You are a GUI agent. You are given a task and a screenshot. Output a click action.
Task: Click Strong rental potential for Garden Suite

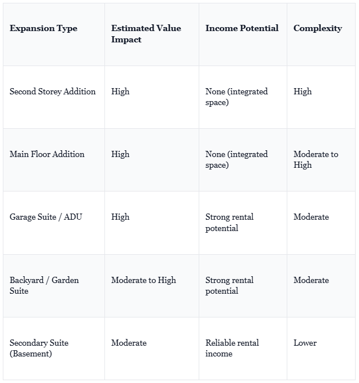[229, 285]
